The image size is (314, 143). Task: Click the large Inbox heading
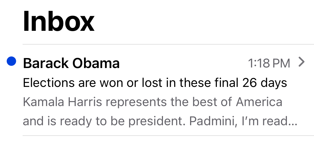[x=59, y=21]
